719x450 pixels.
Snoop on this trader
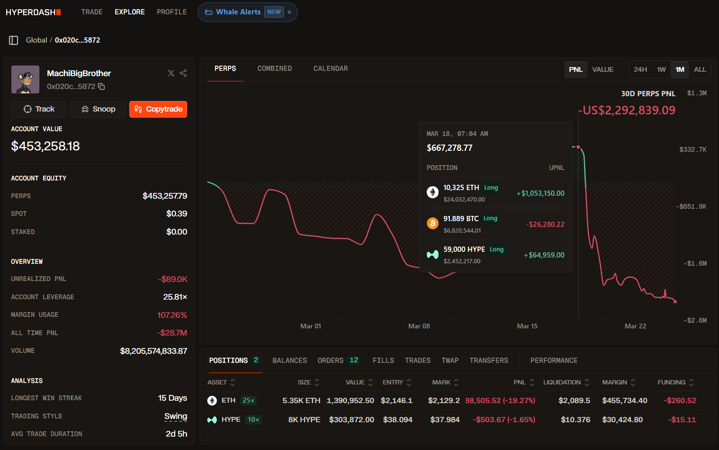(x=98, y=109)
